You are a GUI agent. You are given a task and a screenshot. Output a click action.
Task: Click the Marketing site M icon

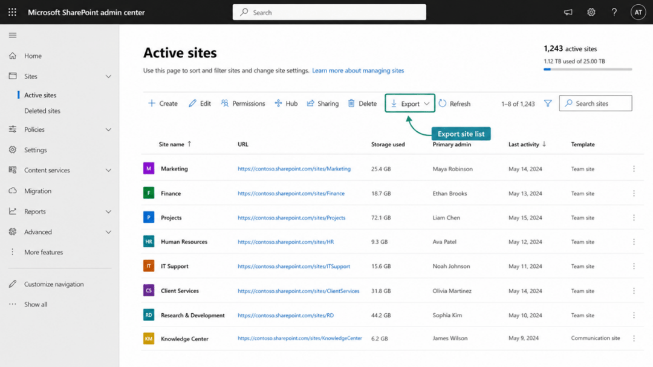point(149,168)
